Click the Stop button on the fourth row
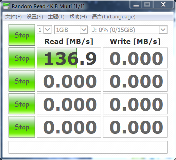 tap(22, 104)
